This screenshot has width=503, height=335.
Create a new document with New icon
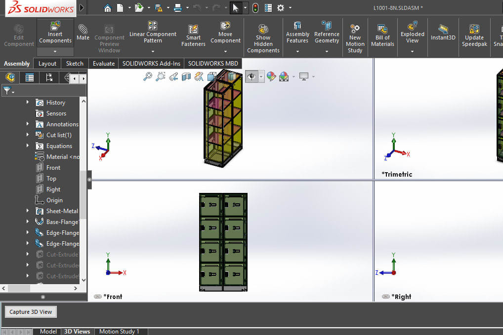[120, 8]
